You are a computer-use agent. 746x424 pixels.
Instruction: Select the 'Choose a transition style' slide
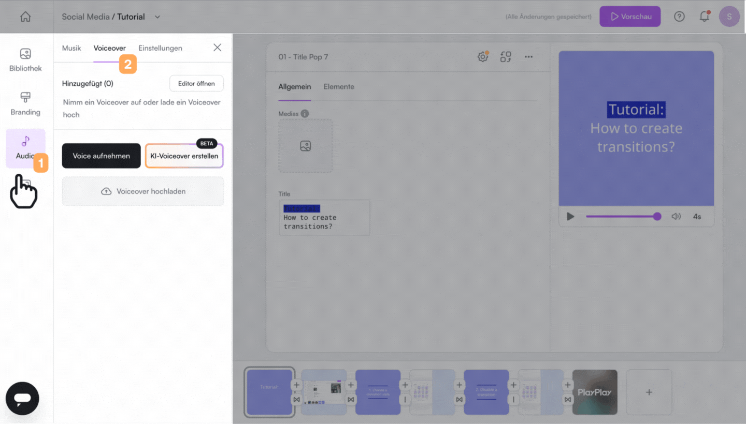(378, 392)
